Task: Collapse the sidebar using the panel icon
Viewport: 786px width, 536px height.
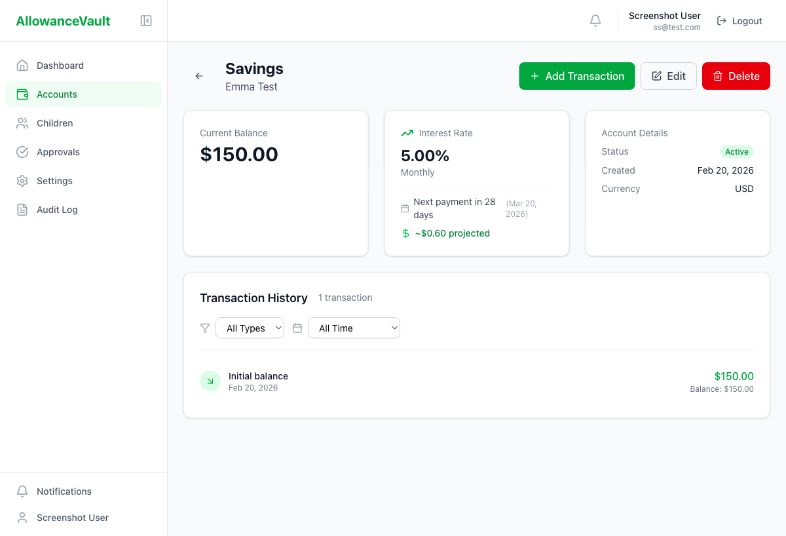Action: [x=145, y=20]
